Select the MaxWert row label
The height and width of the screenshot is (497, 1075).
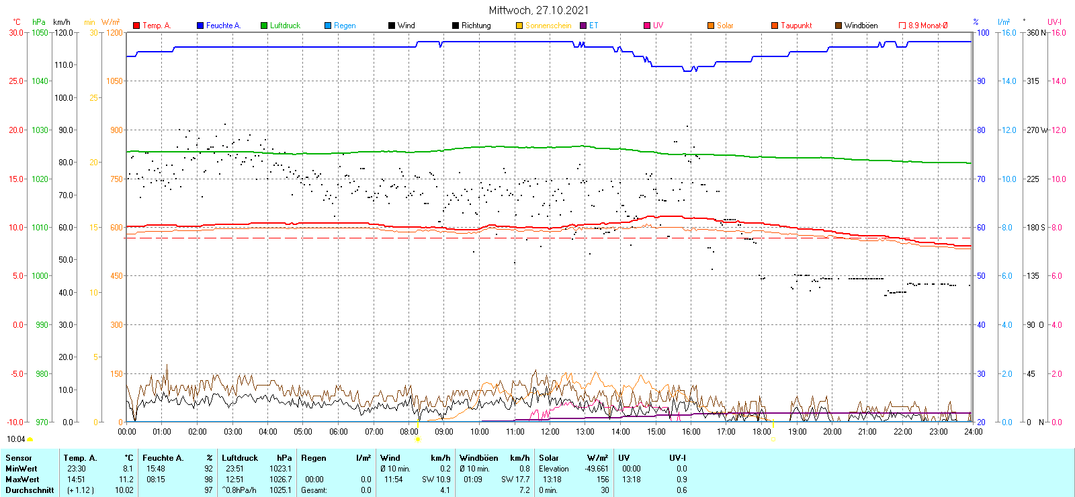22,480
